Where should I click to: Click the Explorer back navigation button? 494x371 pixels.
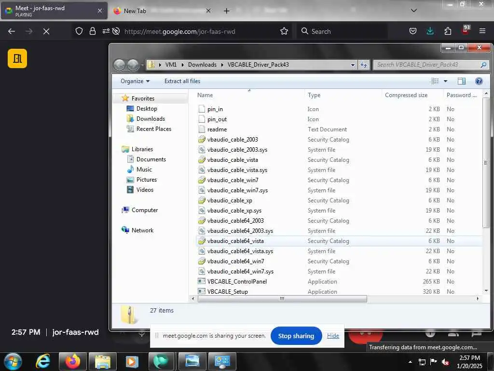[120, 65]
